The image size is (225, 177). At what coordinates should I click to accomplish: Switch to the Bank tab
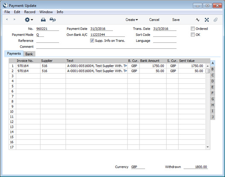point(29,54)
